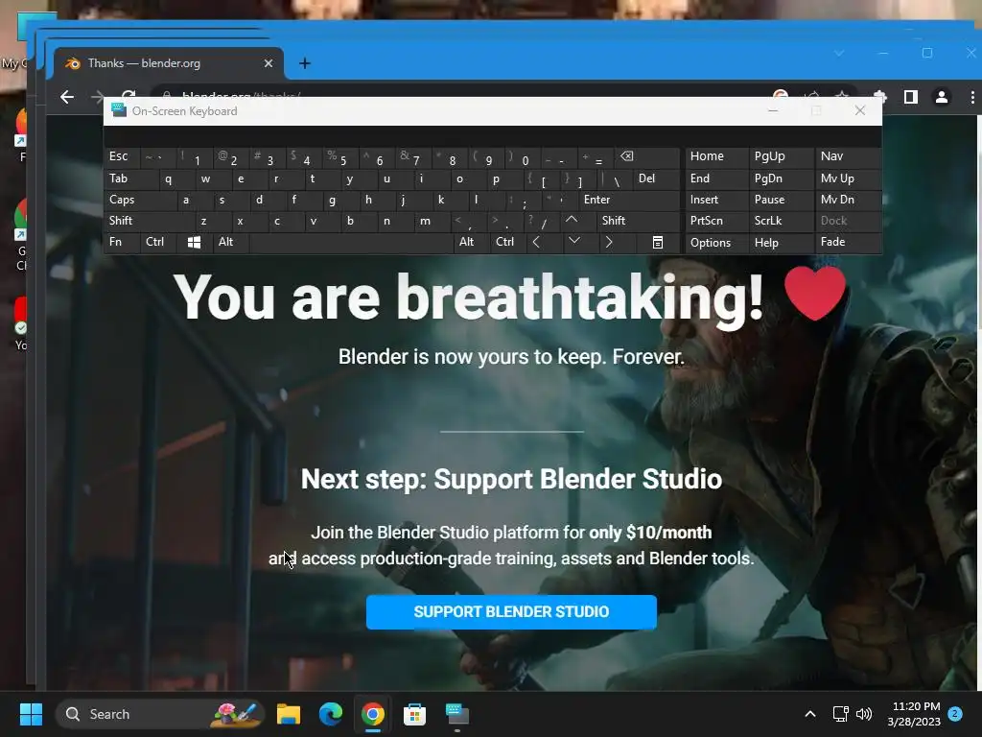Open Microsoft Edge from taskbar
This screenshot has width=982, height=737.
(x=331, y=714)
